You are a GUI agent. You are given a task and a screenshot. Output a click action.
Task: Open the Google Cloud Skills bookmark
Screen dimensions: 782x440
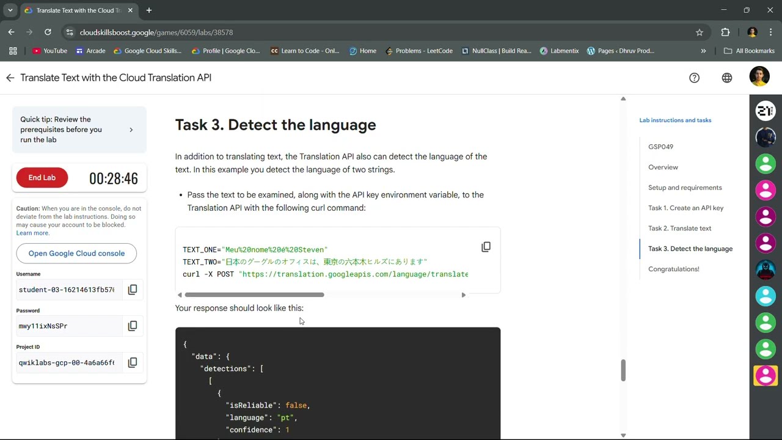[x=147, y=51]
